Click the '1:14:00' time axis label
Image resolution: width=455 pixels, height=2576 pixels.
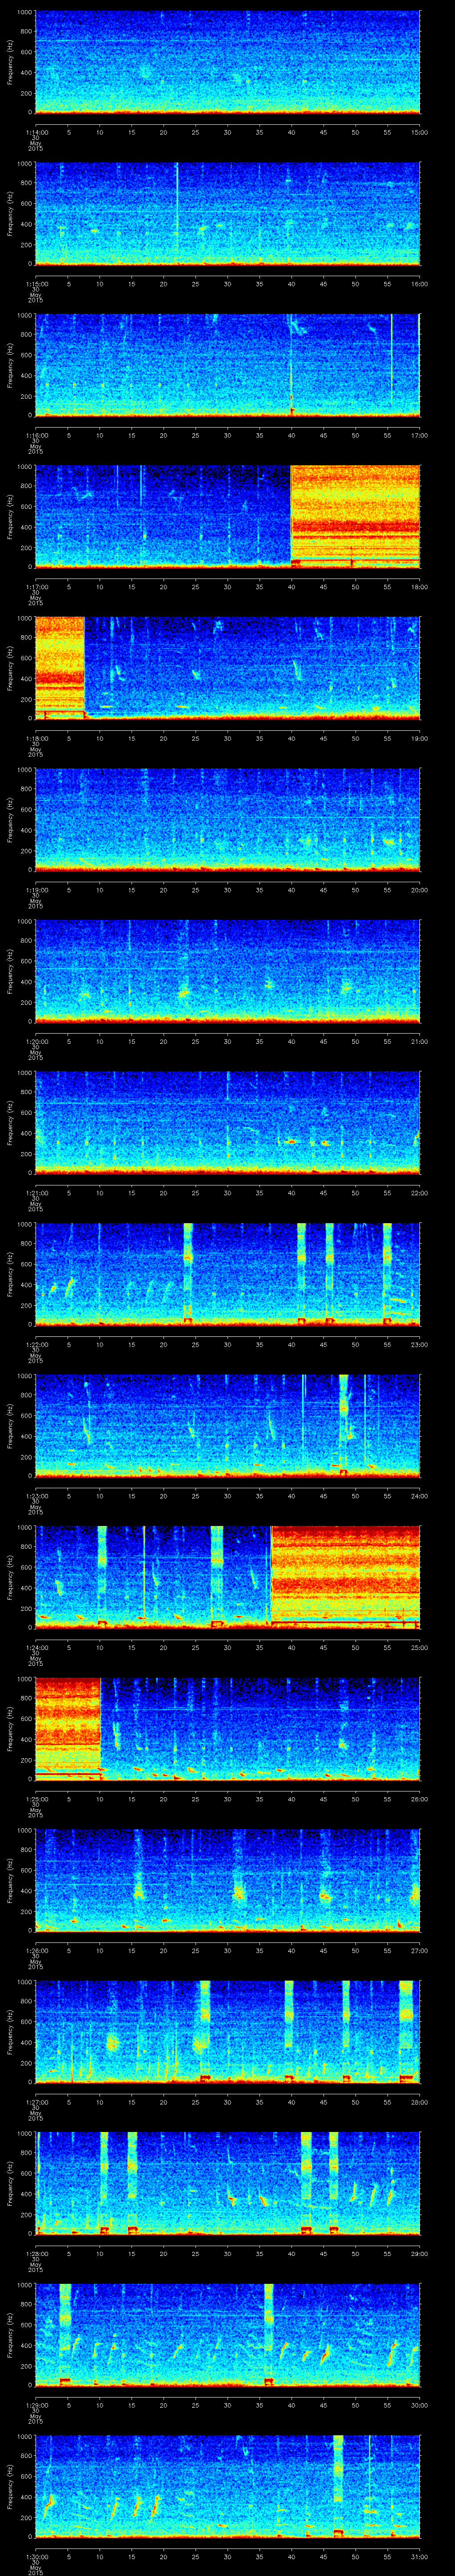[x=36, y=132]
